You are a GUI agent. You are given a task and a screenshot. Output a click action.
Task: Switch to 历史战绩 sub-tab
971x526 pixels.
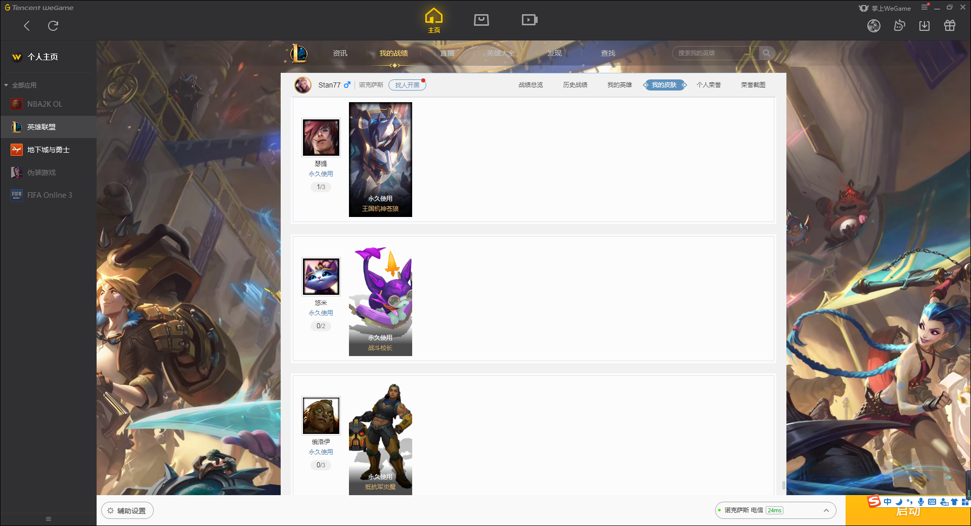(575, 85)
